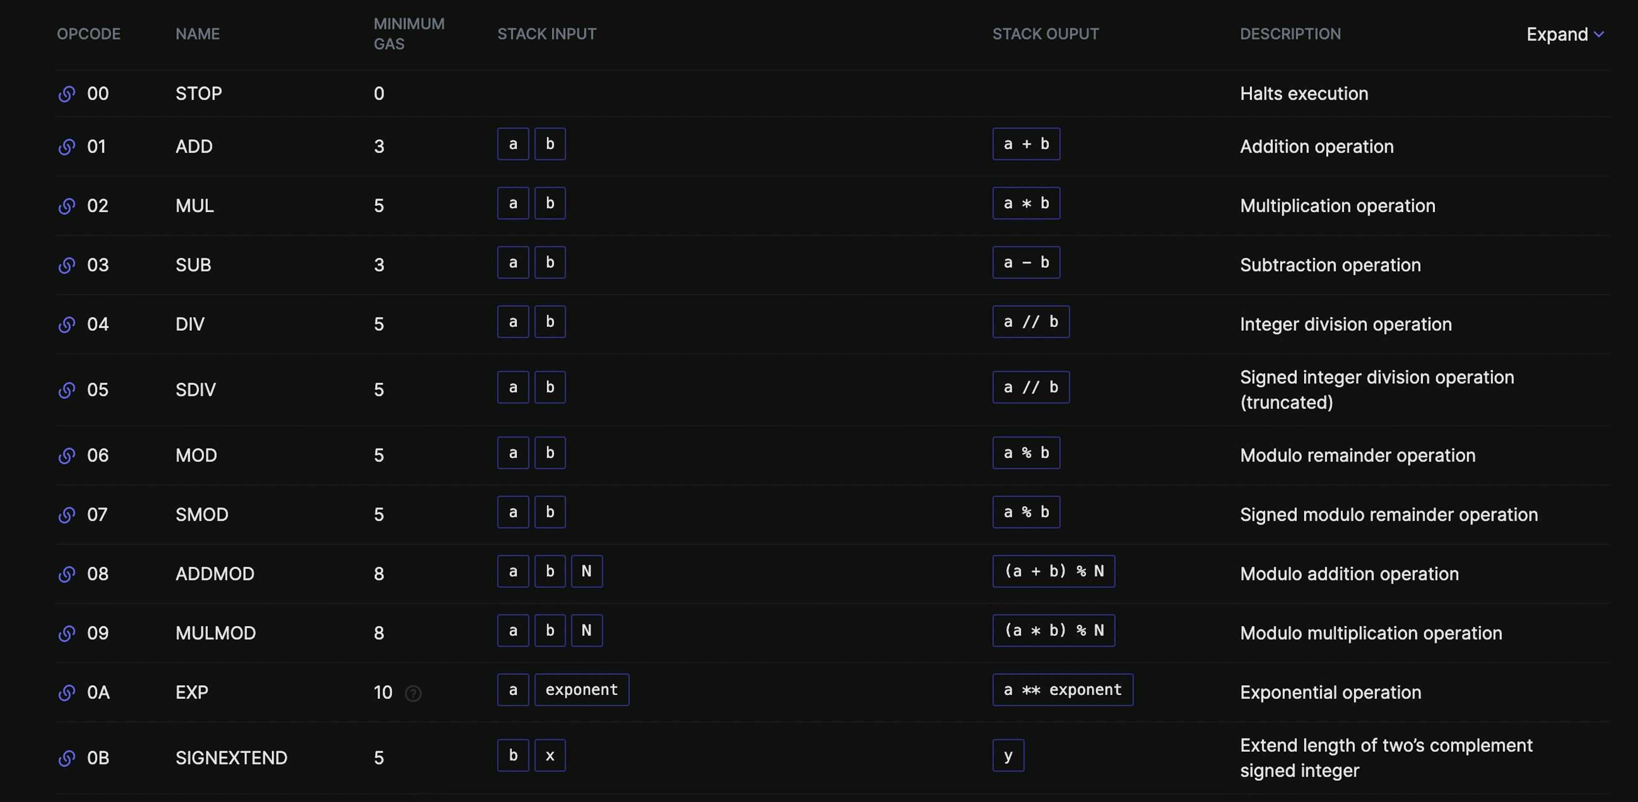Select the anchor link icon for MUL
This screenshot has height=802, width=1638.
click(66, 206)
